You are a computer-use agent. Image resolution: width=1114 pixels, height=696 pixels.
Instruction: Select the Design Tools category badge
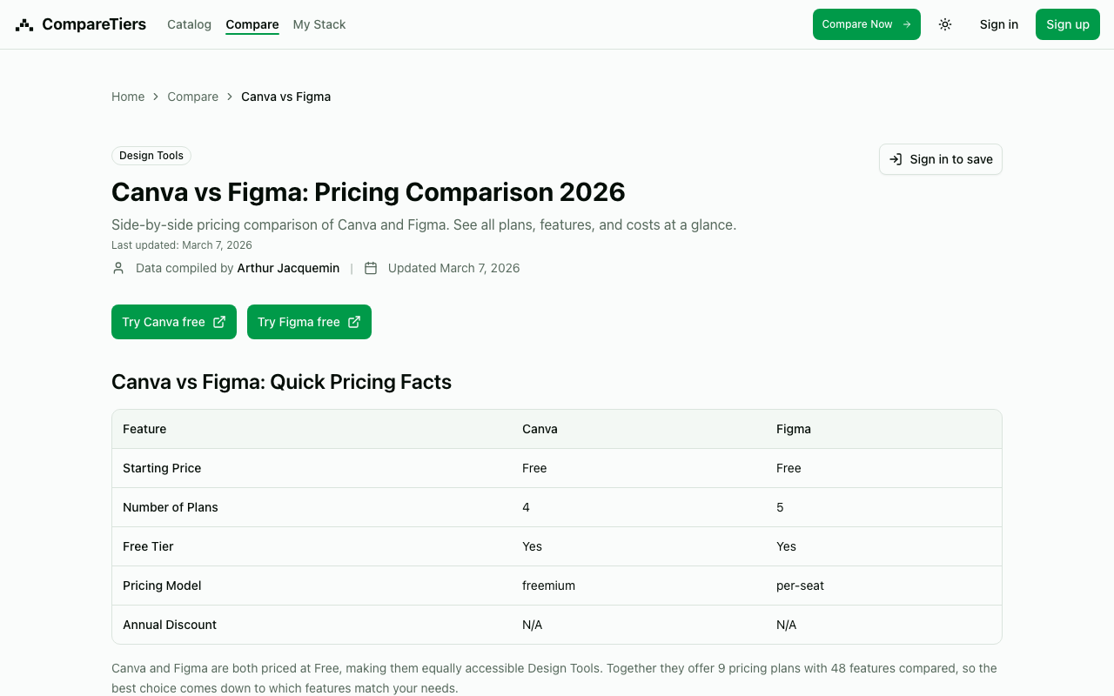coord(151,155)
